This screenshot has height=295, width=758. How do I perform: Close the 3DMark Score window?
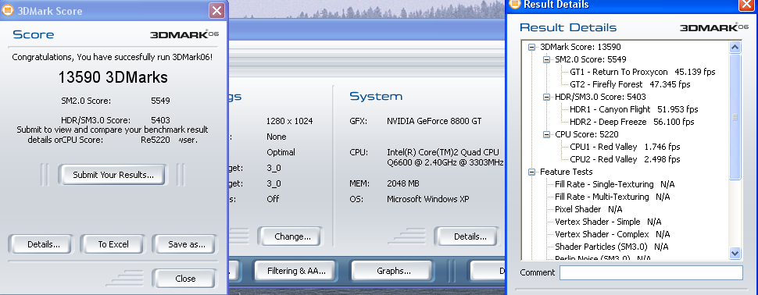217,11
